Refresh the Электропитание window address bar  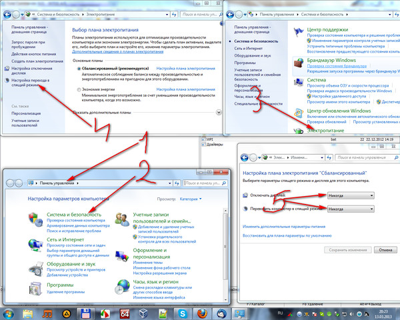[x=174, y=15]
